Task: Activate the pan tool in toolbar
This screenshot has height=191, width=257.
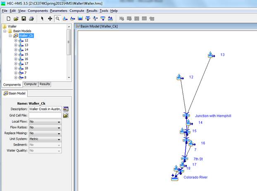Action: (50, 19)
